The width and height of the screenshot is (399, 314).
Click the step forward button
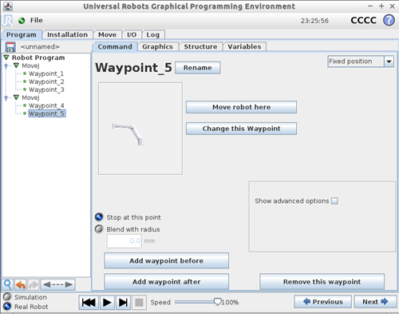click(123, 302)
